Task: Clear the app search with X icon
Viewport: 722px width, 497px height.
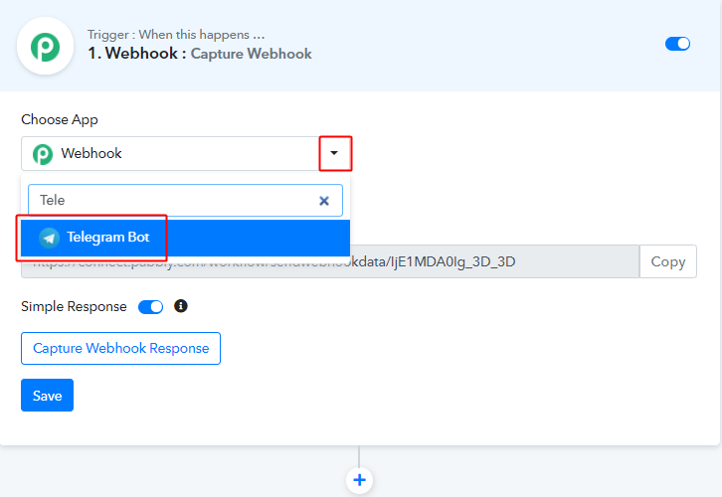Action: pyautogui.click(x=324, y=201)
